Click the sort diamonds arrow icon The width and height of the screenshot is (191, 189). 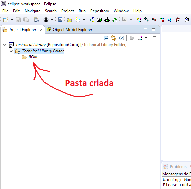tap(140, 38)
